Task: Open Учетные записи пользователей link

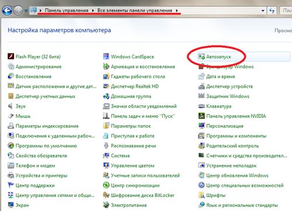Action: click(x=145, y=175)
